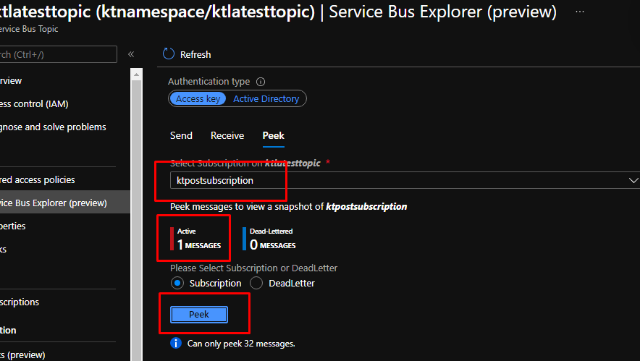The height and width of the screenshot is (361, 640).
Task: Click the blue info icon by peek limit
Action: click(x=175, y=343)
